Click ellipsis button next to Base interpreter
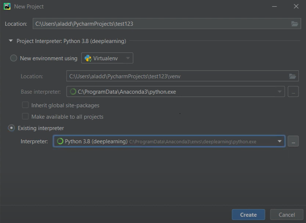The image size is (306, 223). (x=293, y=91)
